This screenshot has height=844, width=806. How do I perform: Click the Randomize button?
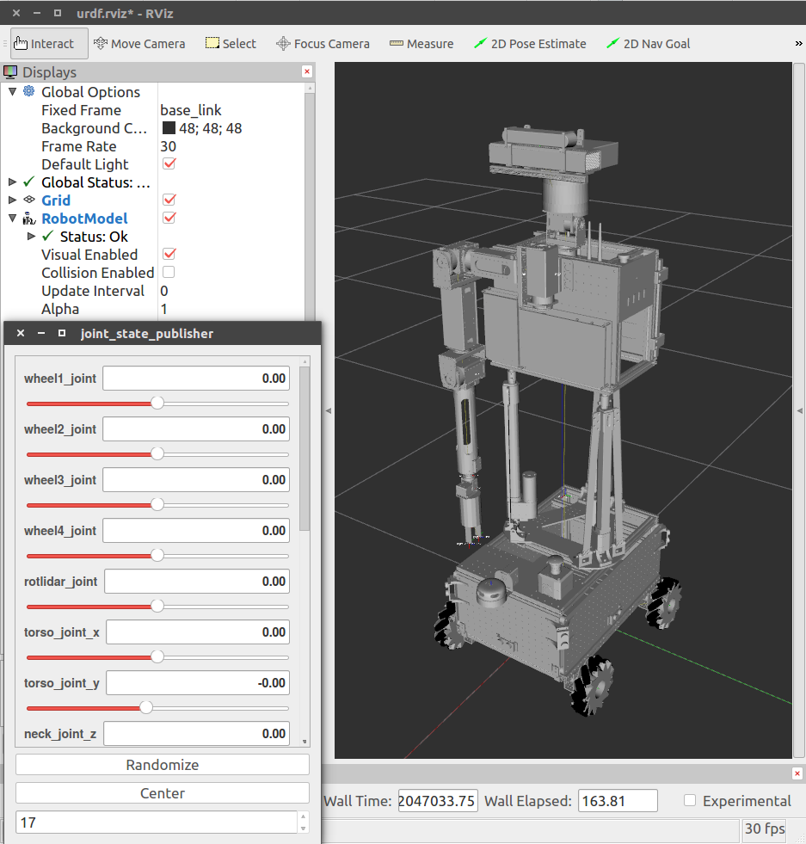tap(162, 764)
